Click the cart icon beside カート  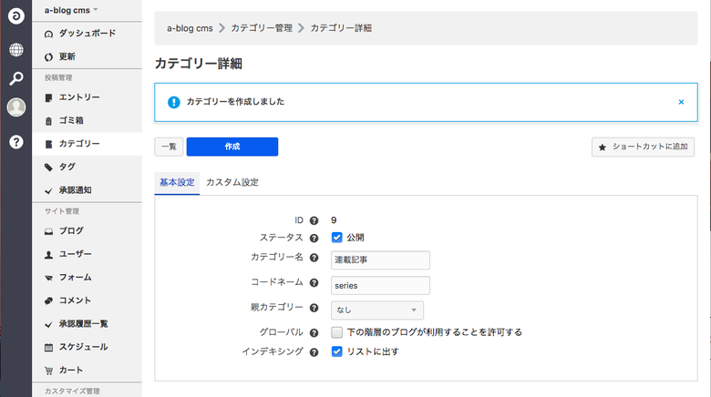tap(48, 371)
